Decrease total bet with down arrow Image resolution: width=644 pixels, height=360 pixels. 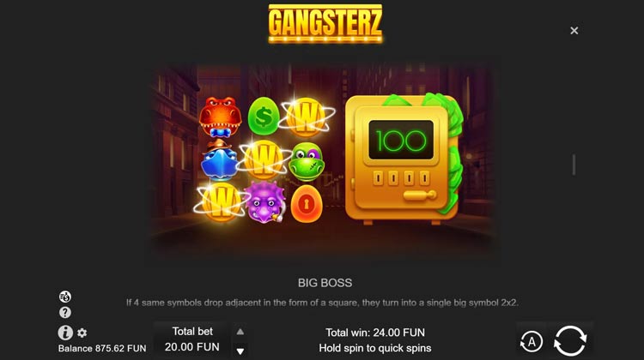pyautogui.click(x=240, y=351)
